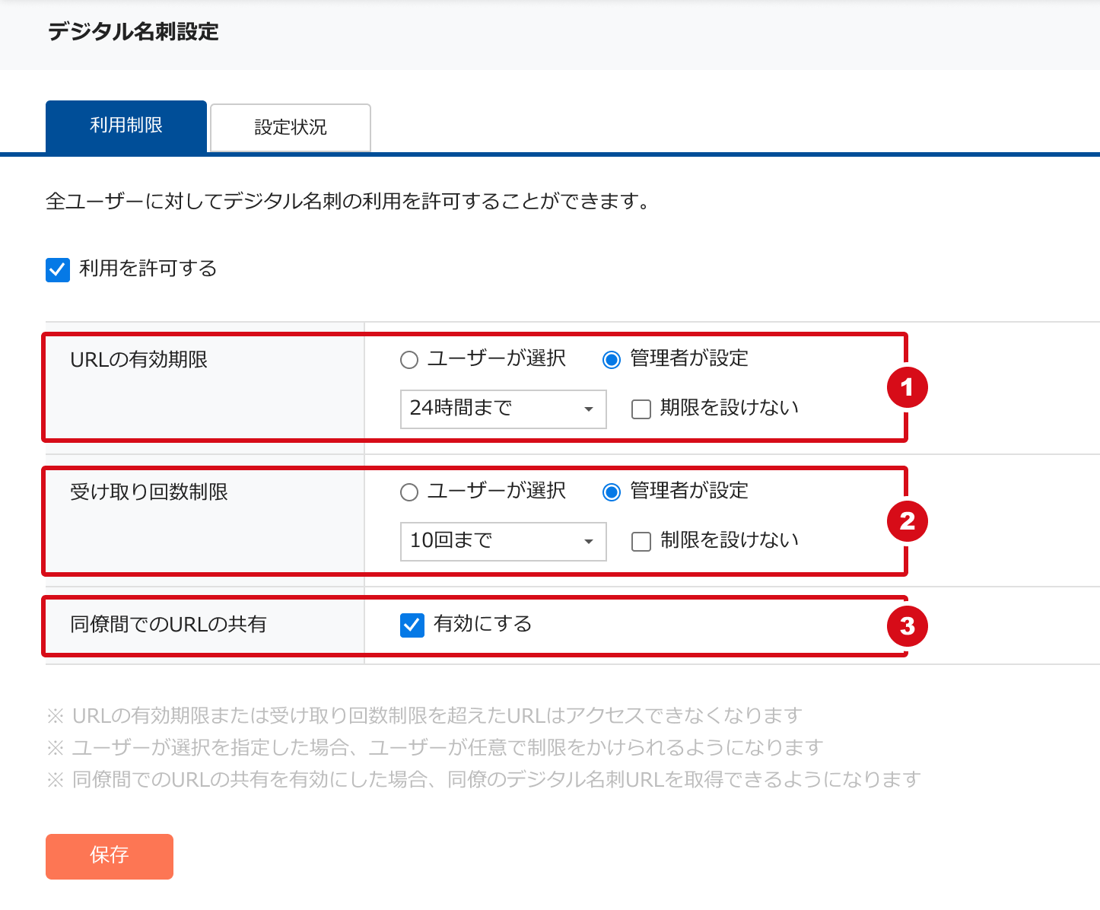
Task: Open the 24時間まで dropdown
Action: click(x=504, y=409)
